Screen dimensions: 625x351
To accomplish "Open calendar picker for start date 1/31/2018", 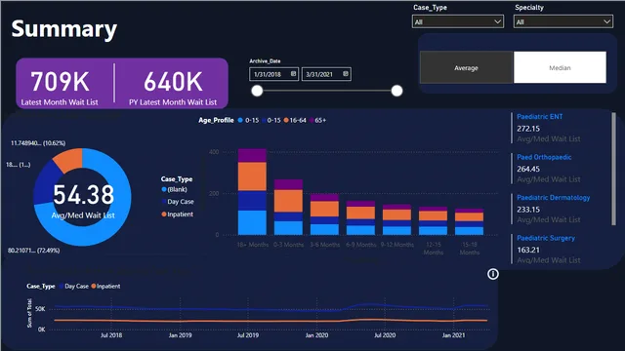I will coord(293,74).
